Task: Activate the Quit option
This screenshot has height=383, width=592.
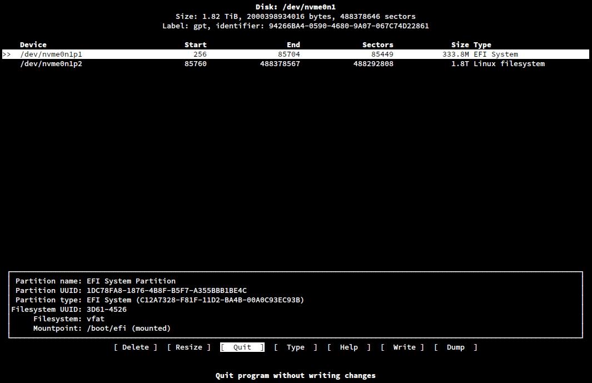Action: pos(242,347)
